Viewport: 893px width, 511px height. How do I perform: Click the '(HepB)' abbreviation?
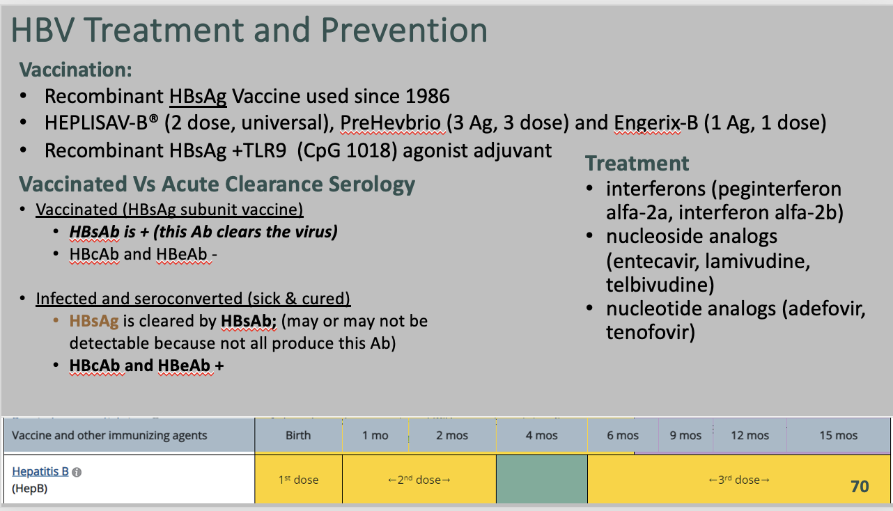tap(29, 489)
